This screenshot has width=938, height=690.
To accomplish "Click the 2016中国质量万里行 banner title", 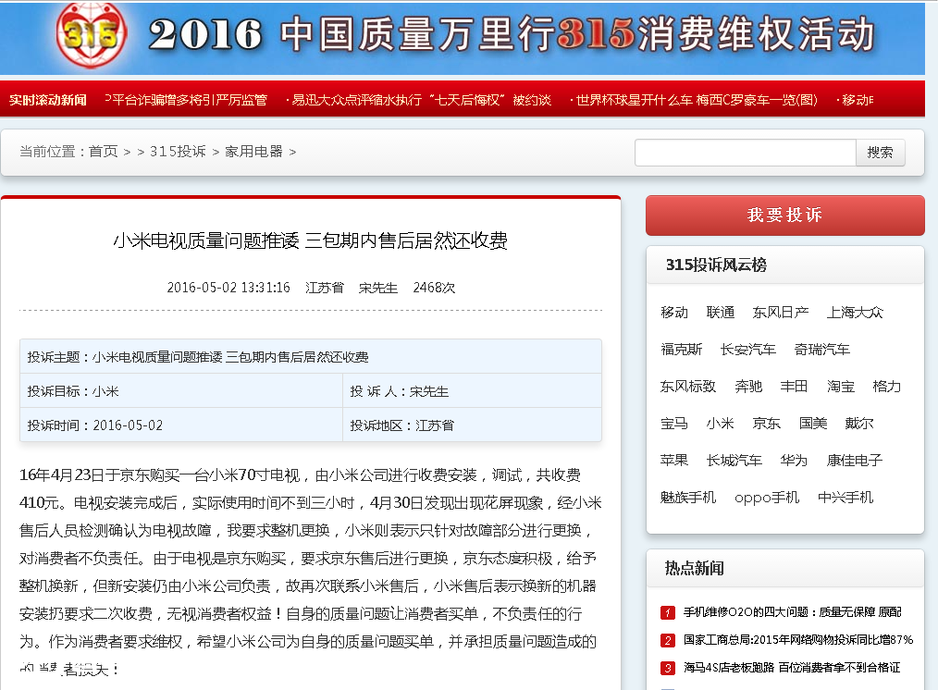I will point(512,34).
